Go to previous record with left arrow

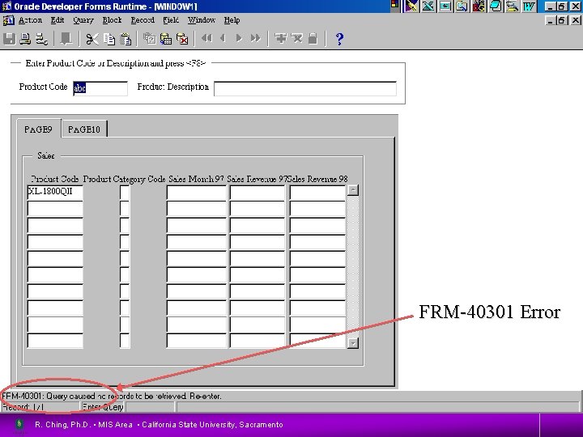click(x=223, y=38)
